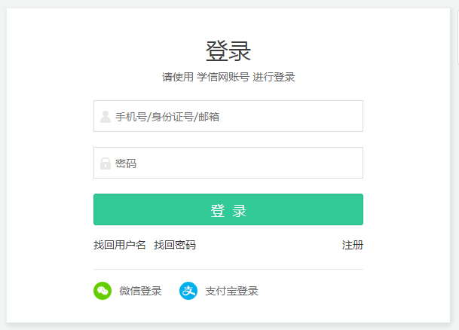Click the 手机号/身份证号/邮箱 placeholder text
This screenshot has width=459, height=330.
[167, 117]
